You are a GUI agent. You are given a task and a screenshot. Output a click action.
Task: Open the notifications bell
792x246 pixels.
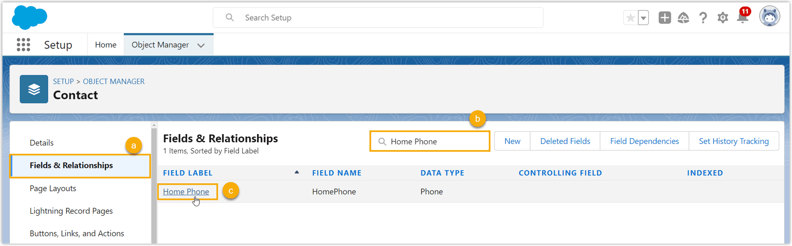pyautogui.click(x=742, y=19)
